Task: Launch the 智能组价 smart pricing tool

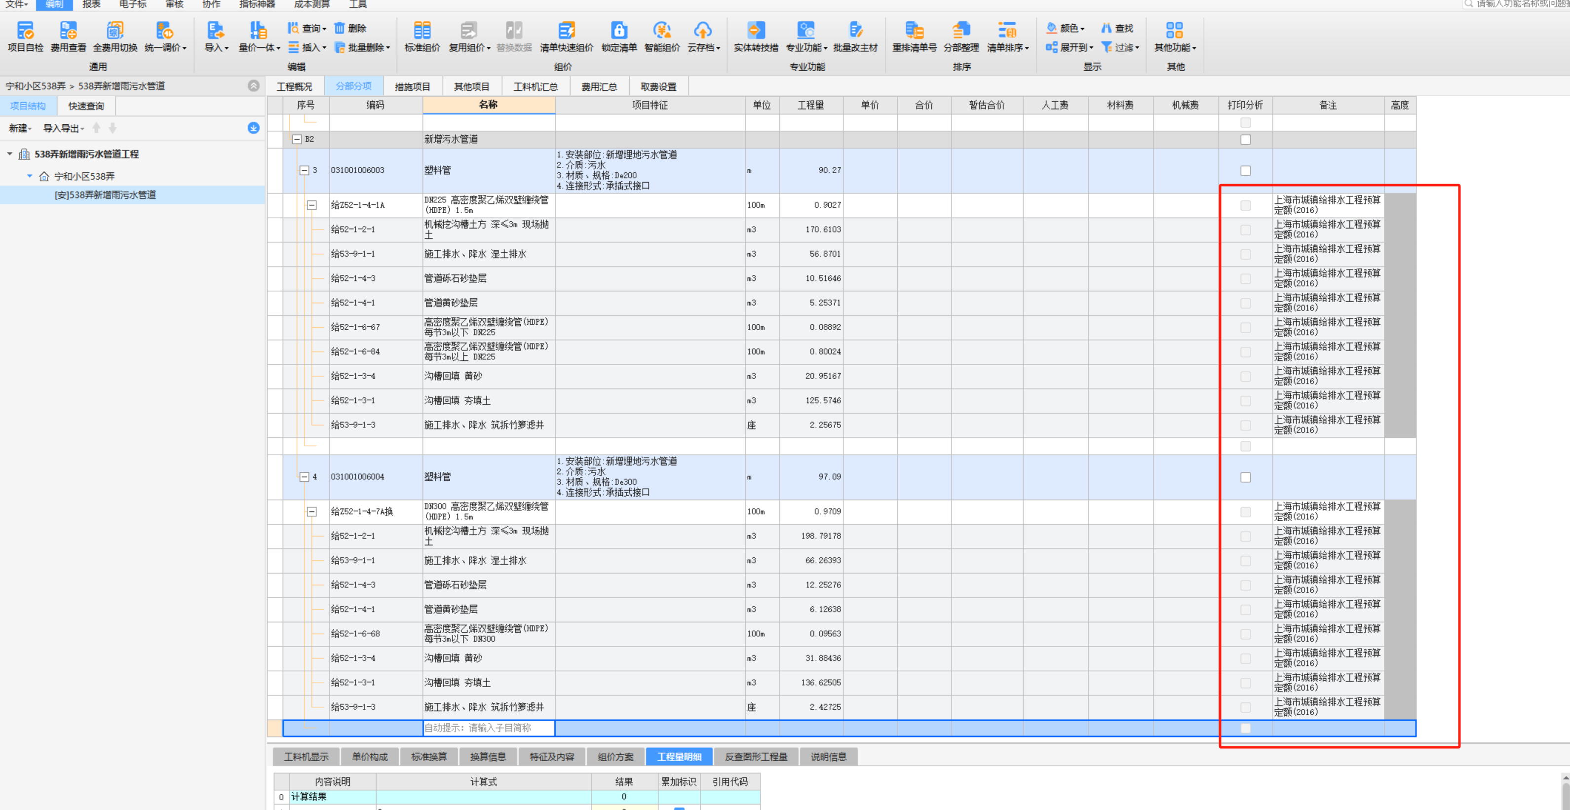Action: [662, 37]
